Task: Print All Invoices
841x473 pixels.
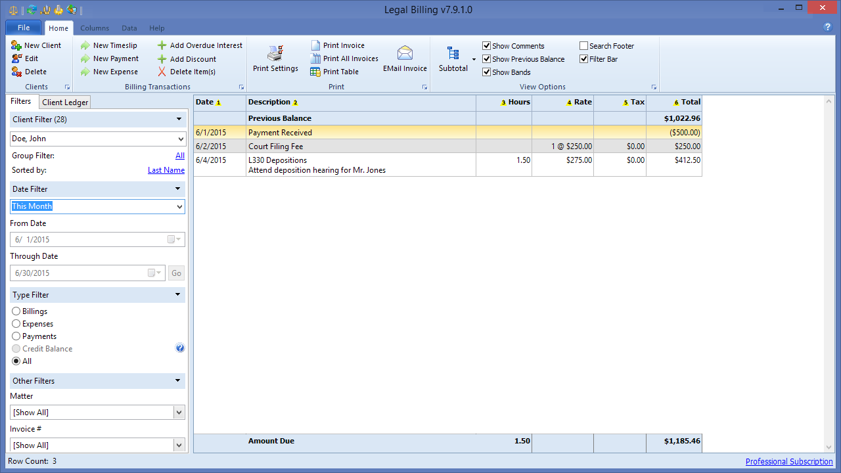Action: pyautogui.click(x=344, y=58)
